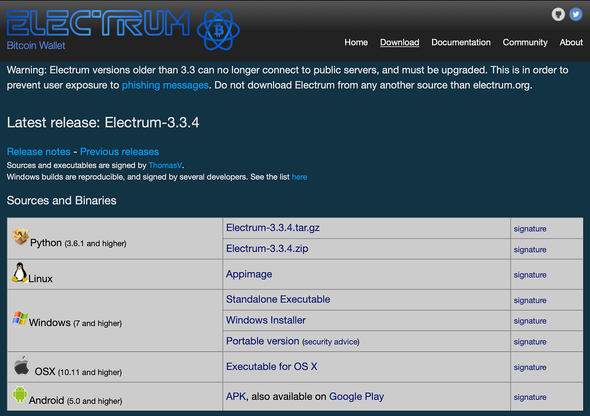Open the Download menu item
The height and width of the screenshot is (416, 590).
400,42
